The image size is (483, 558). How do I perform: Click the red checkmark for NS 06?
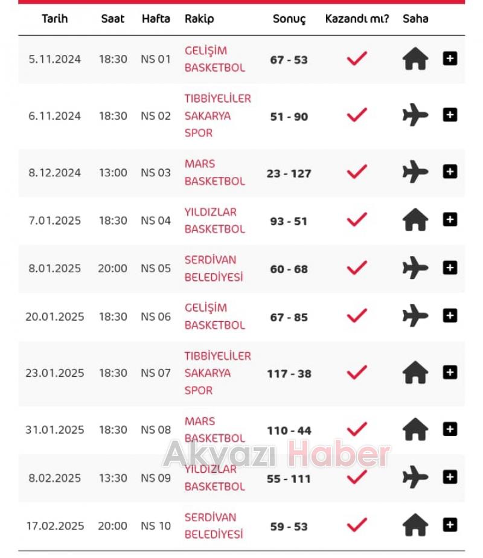357,316
